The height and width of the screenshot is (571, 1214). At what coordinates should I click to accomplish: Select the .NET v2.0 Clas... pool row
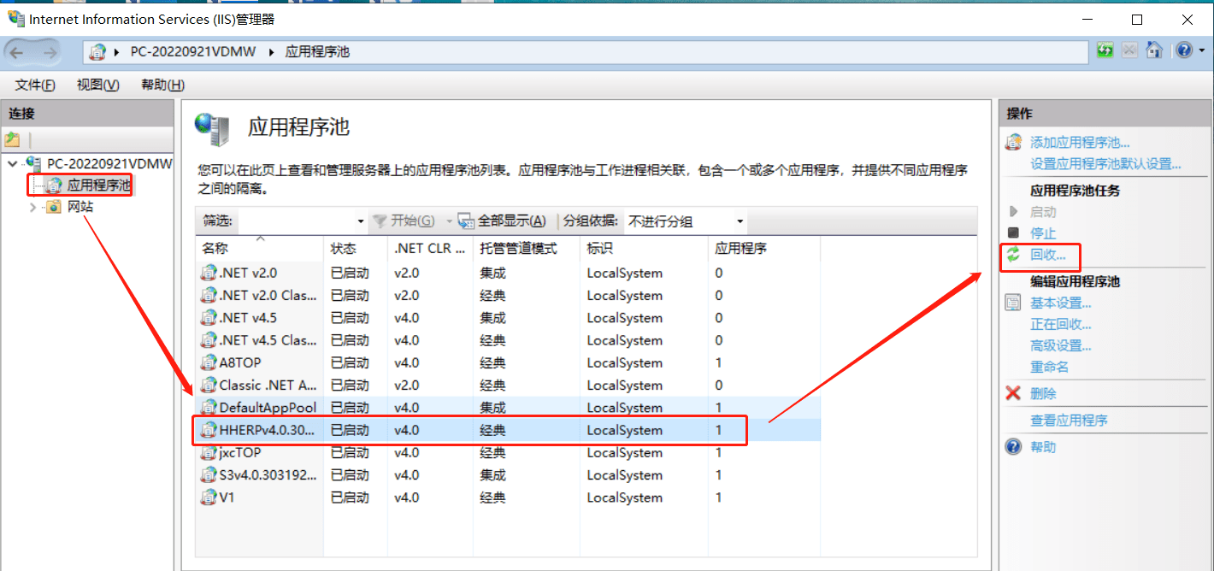(508, 296)
